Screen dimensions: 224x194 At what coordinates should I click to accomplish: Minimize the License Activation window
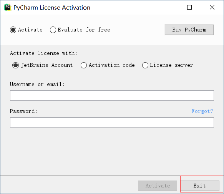[167, 7]
